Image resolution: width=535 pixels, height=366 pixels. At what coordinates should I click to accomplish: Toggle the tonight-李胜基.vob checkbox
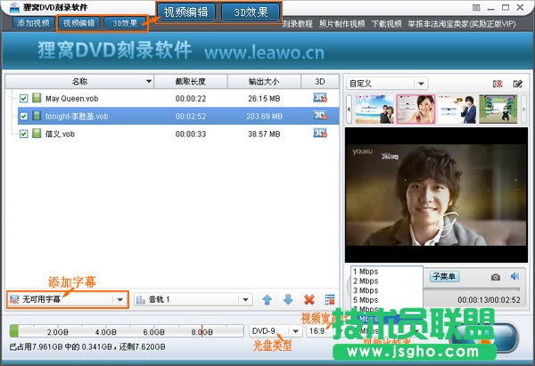[24, 116]
